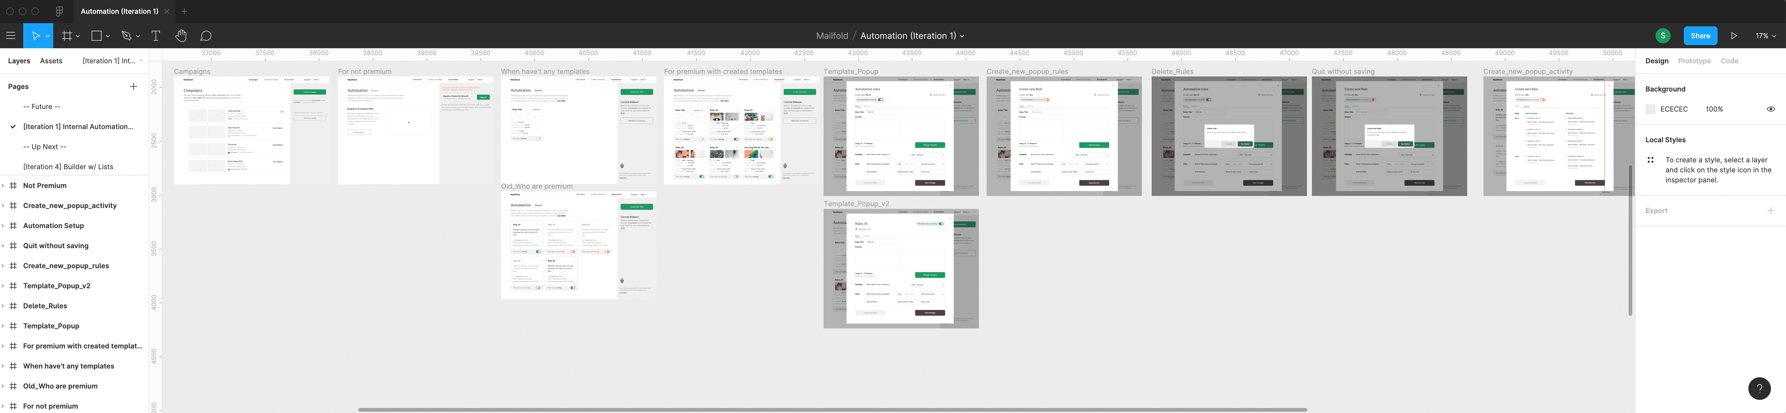Select the Old_Who are premium canvas frame
Image resolution: width=1786 pixels, height=413 pixels.
click(578, 245)
